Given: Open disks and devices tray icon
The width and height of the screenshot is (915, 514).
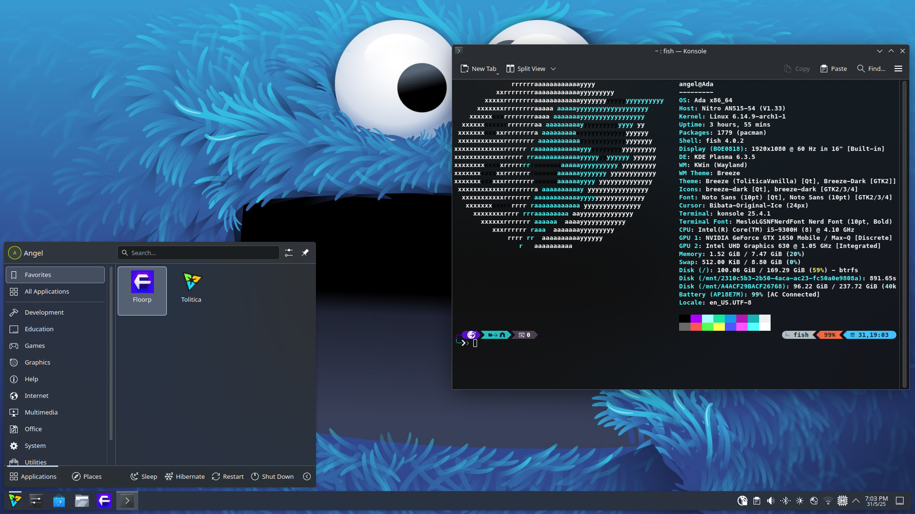Looking at the screenshot, I should 814,501.
